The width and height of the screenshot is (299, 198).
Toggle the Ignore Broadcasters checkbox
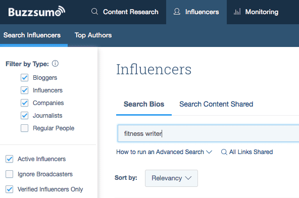coord(9,174)
